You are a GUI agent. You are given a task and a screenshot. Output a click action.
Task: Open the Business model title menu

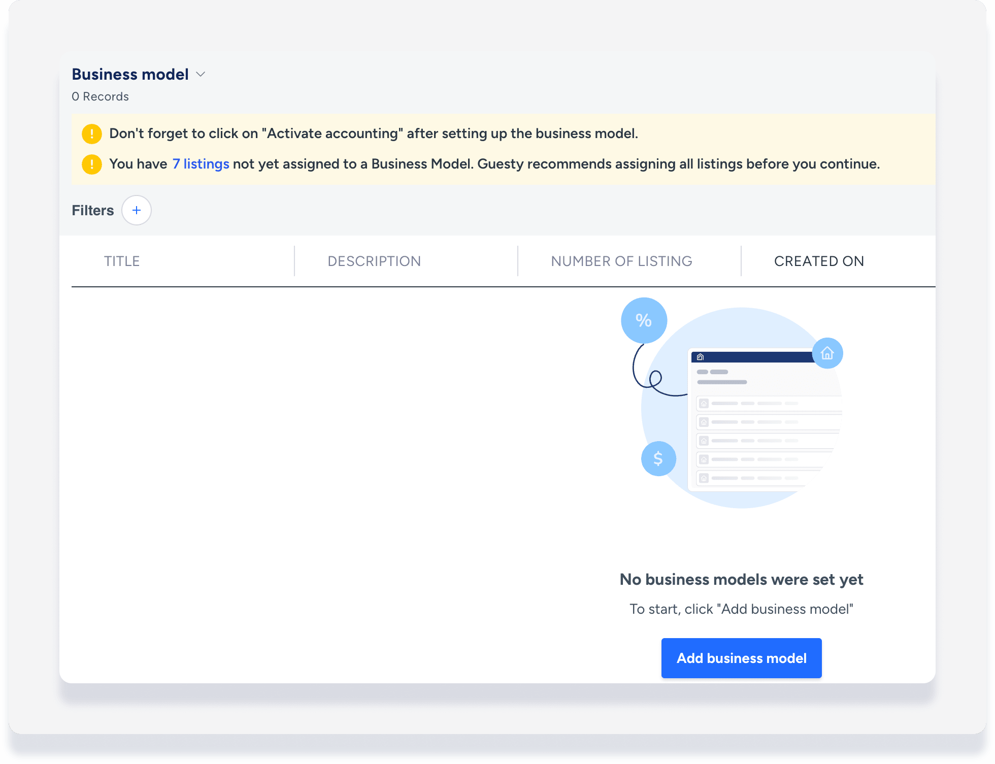click(130, 74)
